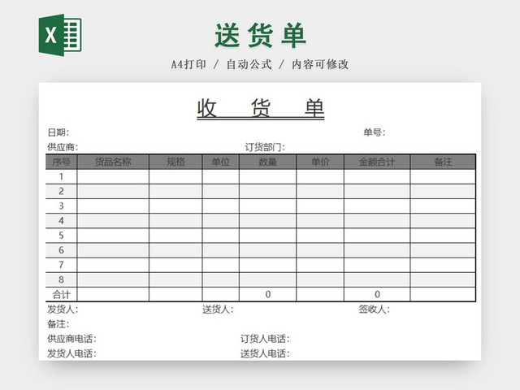Screen dimensions: 520x390
Task: Click the 订货部门: label
Action: pyautogui.click(x=265, y=147)
